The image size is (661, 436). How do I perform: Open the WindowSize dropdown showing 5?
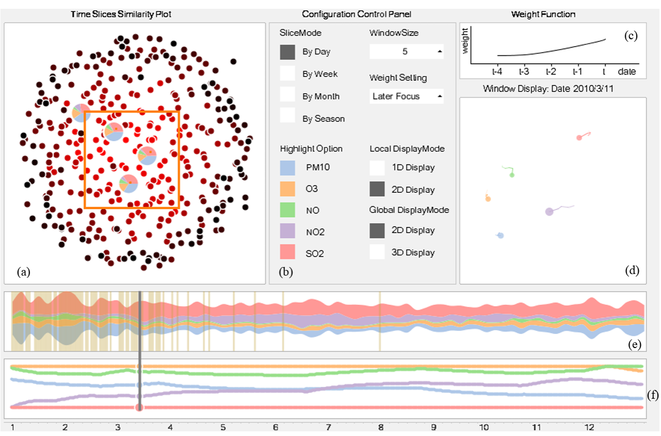(x=407, y=52)
